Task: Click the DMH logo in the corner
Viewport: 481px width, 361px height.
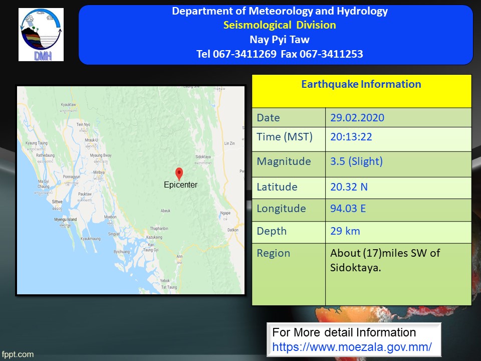Action: tap(41, 35)
